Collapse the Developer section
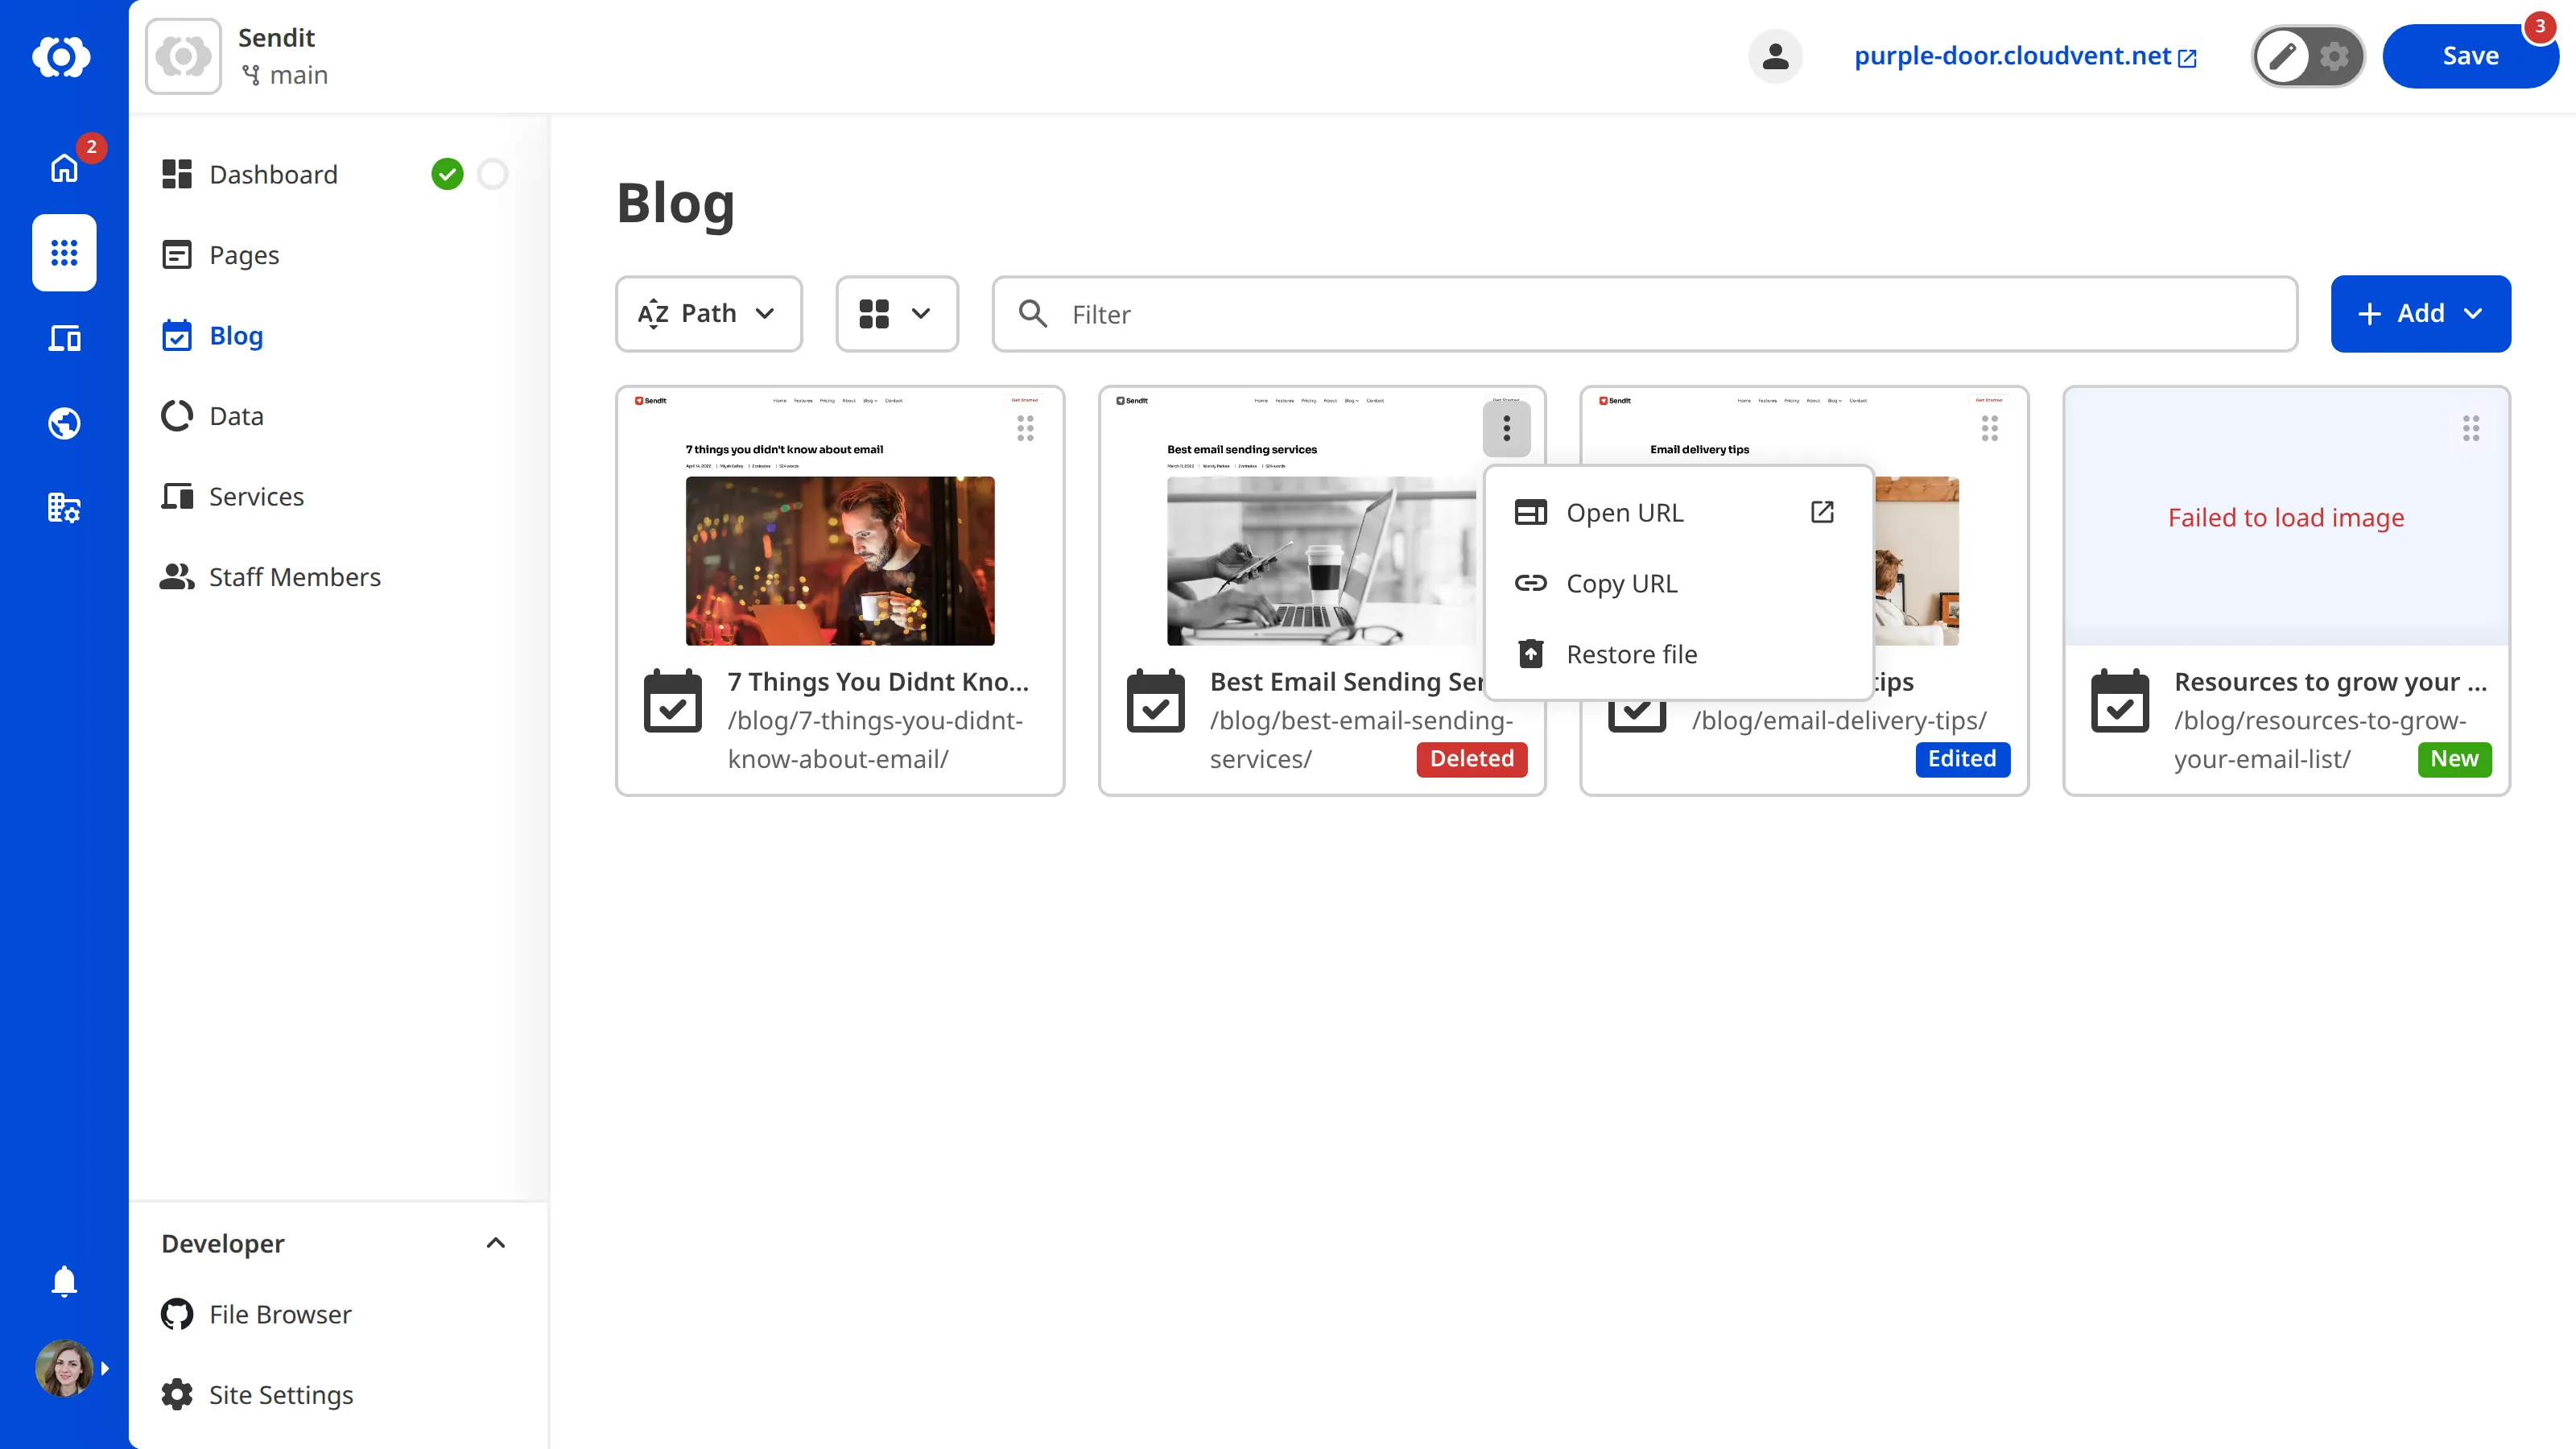Screen dimensions: 2576x1449 (x=495, y=1243)
